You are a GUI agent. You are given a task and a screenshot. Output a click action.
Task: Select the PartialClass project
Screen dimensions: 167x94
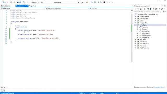coord(143,42)
